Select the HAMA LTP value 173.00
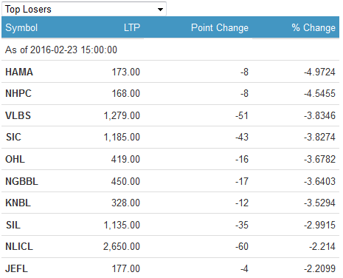Screen dimensions: 343x278 click(x=126, y=72)
